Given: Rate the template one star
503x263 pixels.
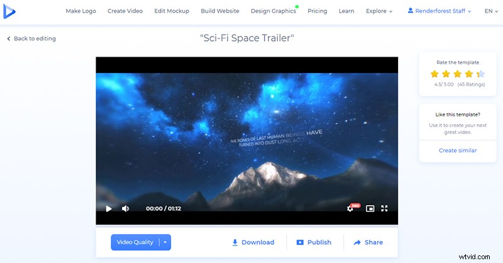Looking at the screenshot, I should 434,74.
